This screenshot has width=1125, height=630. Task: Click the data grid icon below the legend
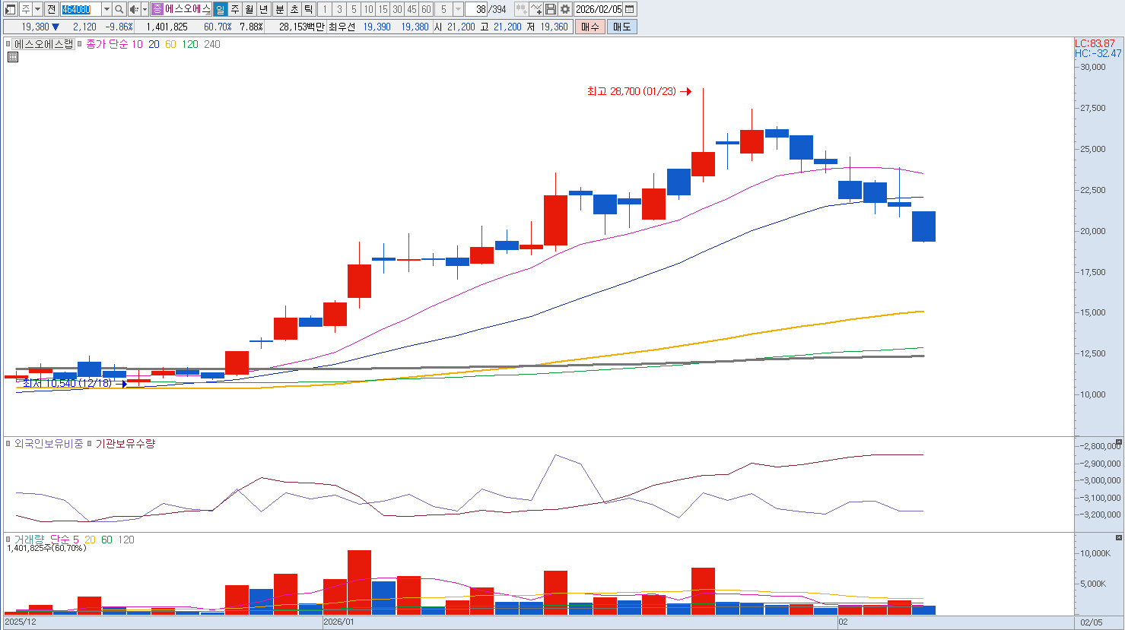(13, 57)
